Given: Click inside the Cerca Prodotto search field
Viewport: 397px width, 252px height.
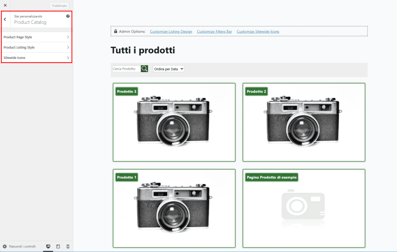Looking at the screenshot, I should [126, 68].
